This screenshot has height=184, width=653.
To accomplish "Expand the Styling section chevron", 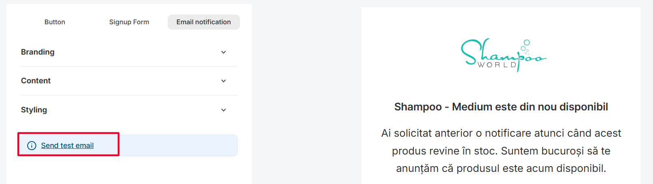I will click(223, 110).
